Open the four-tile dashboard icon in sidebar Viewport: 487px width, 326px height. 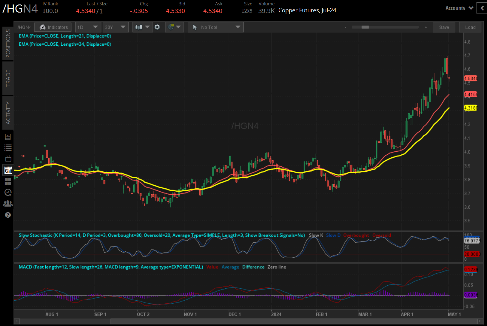click(8, 182)
